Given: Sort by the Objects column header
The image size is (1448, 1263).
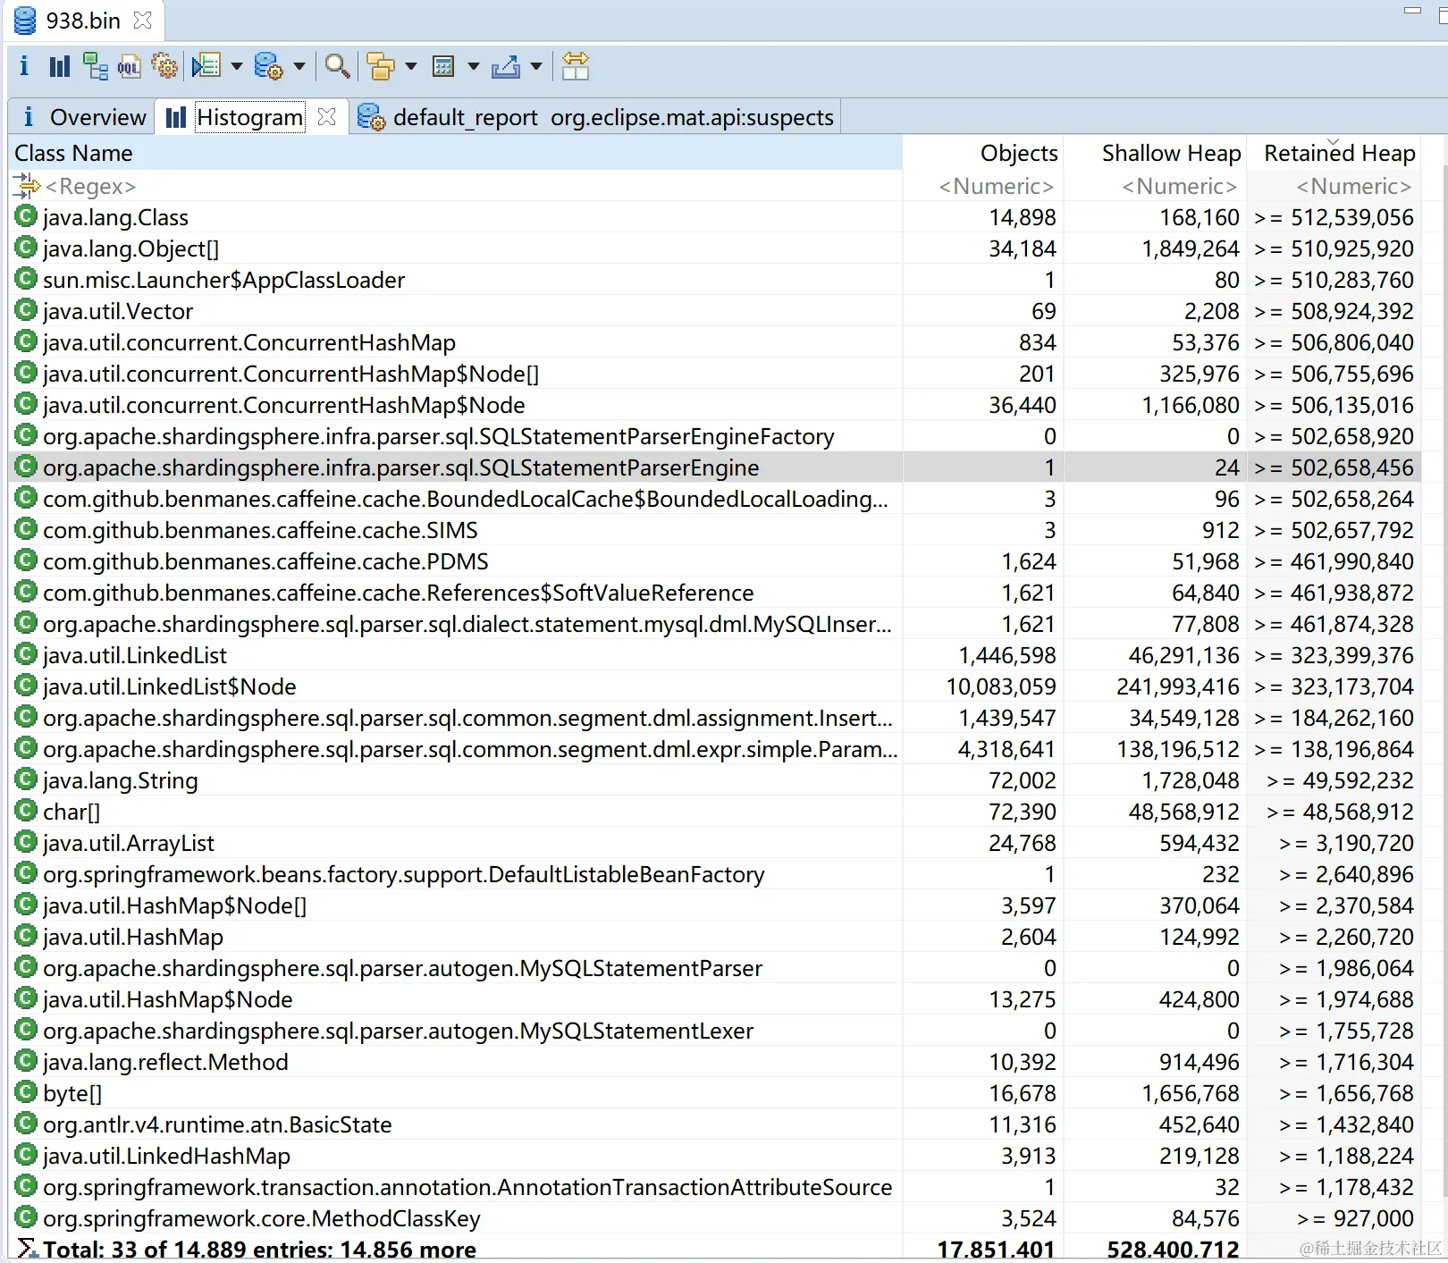Looking at the screenshot, I should pyautogui.click(x=983, y=153).
